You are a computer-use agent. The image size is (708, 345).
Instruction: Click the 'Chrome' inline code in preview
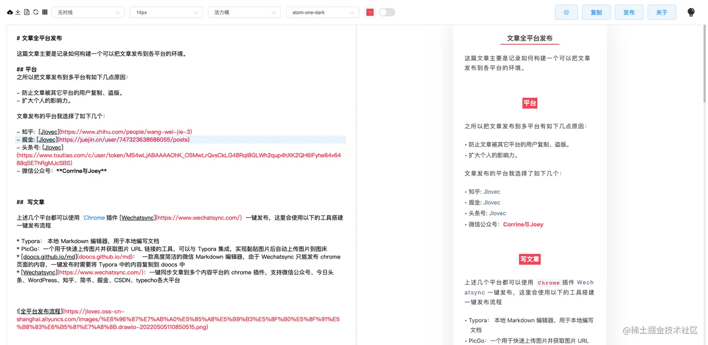(x=549, y=283)
